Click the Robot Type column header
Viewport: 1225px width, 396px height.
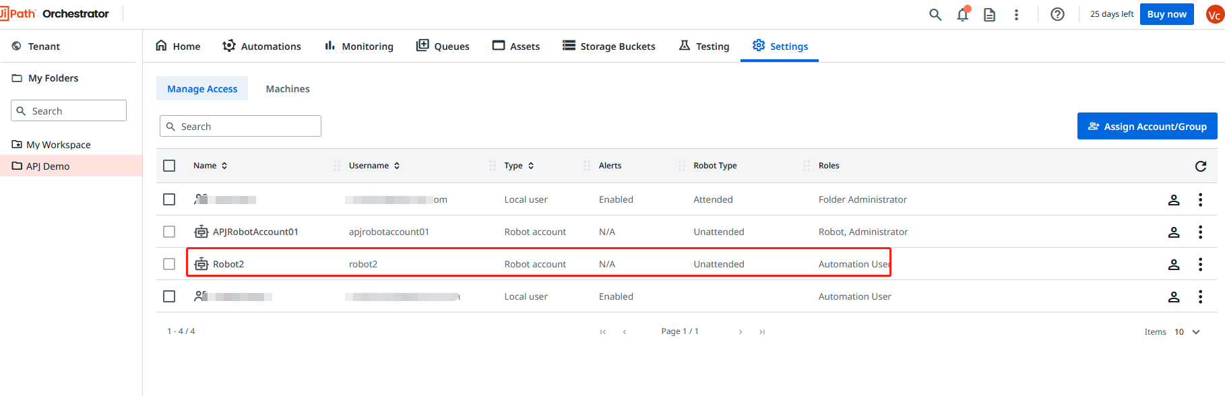tap(715, 166)
